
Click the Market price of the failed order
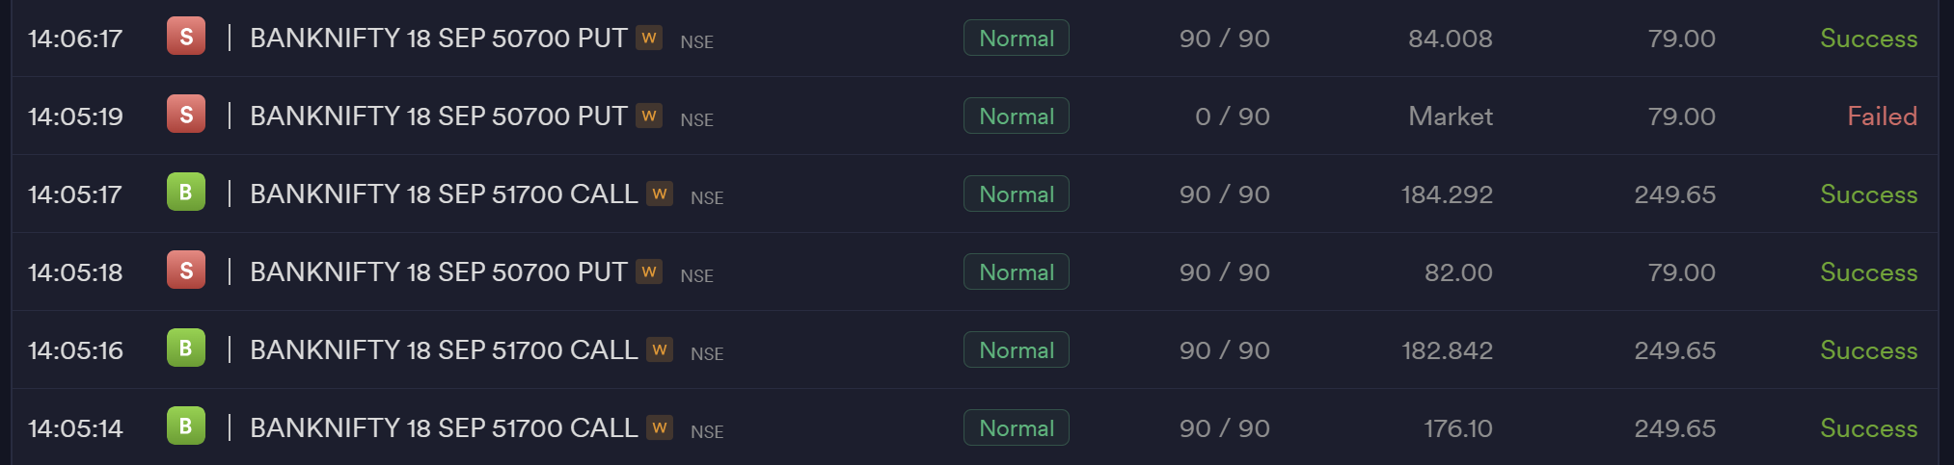(1450, 116)
